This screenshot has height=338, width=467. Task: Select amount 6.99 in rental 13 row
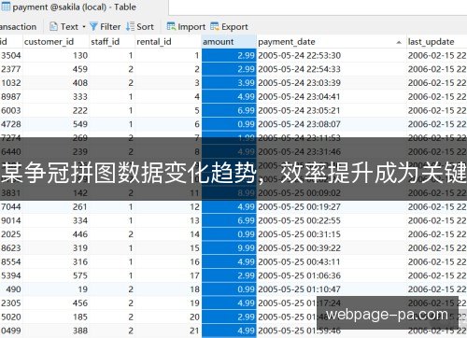coord(229,220)
